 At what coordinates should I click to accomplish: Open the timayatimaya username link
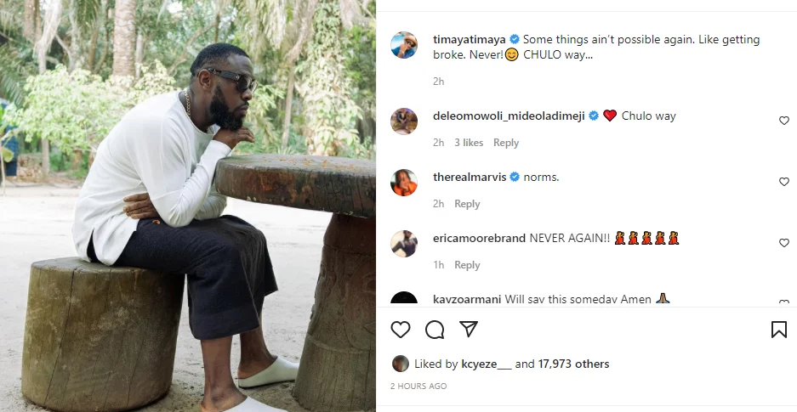(x=469, y=40)
